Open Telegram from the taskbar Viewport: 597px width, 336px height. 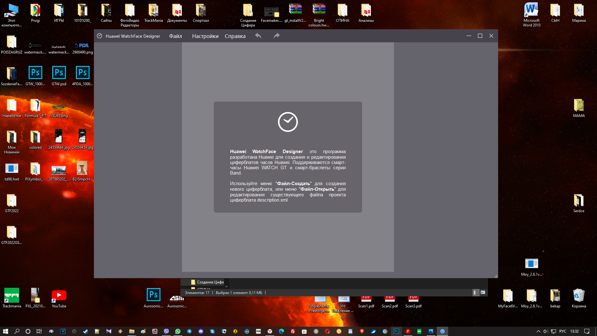[189, 331]
